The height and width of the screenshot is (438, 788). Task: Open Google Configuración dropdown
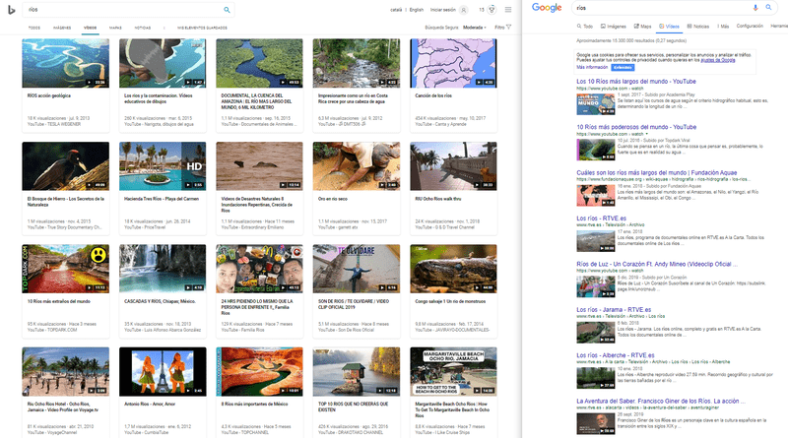click(x=752, y=27)
